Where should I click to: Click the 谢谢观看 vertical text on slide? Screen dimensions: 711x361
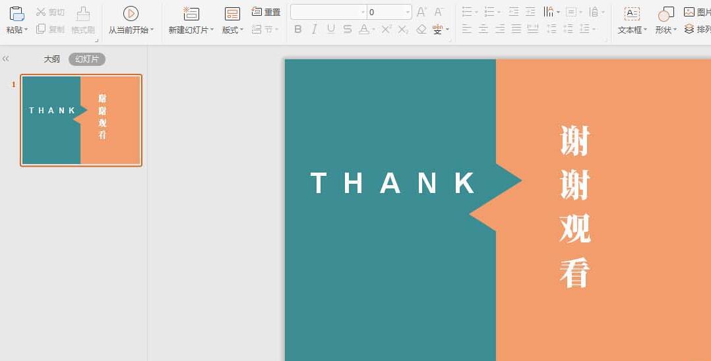[x=574, y=207]
